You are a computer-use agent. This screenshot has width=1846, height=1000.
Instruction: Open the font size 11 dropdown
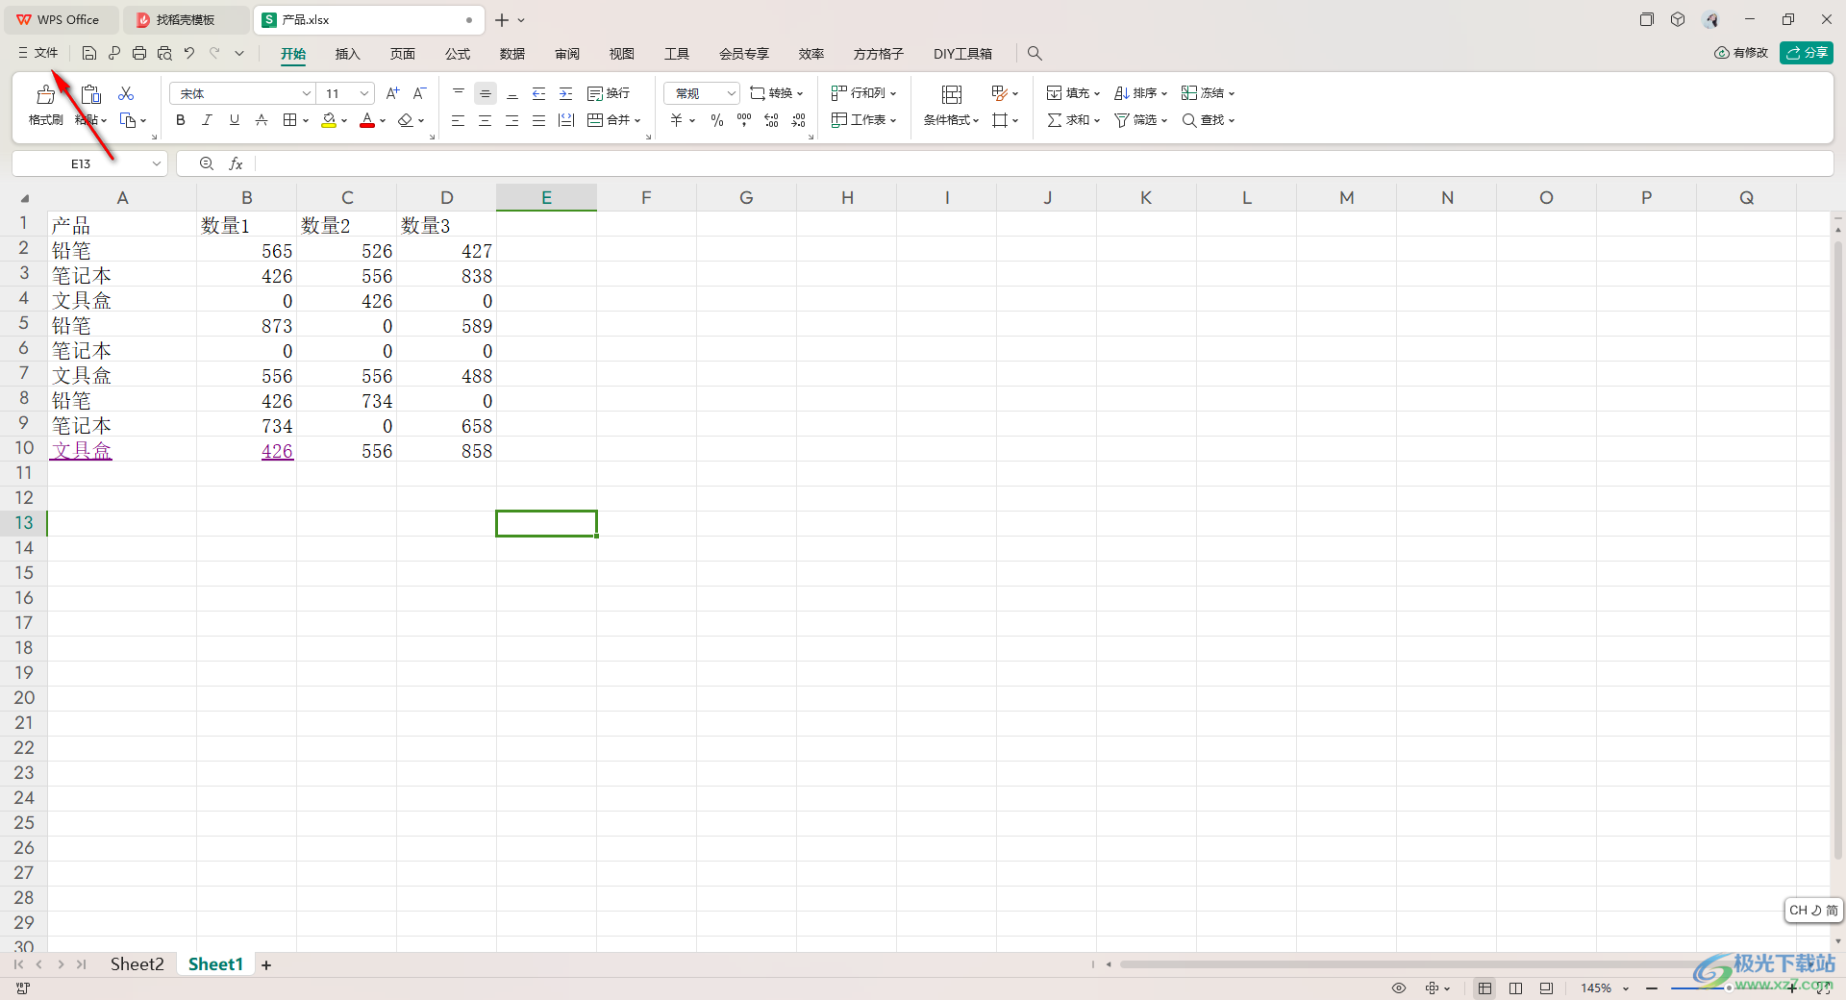point(364,93)
